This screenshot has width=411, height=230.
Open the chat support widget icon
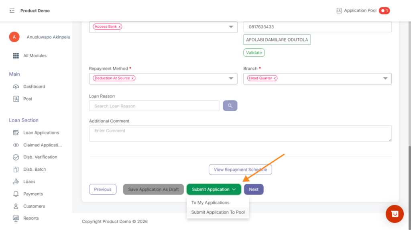tap(395, 214)
